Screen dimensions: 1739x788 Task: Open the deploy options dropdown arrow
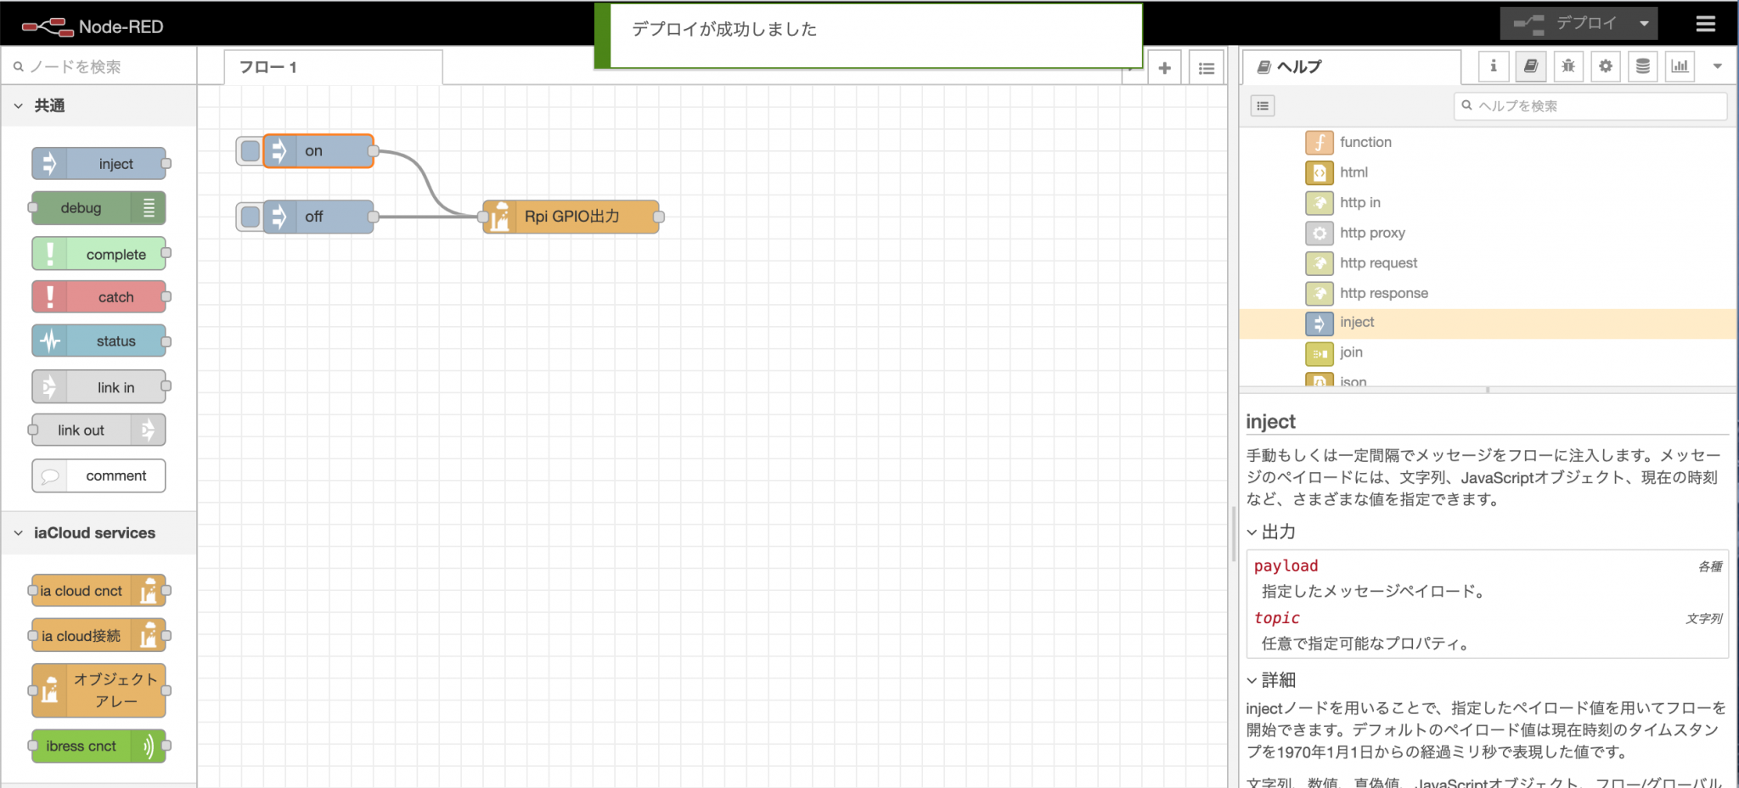1646,23
